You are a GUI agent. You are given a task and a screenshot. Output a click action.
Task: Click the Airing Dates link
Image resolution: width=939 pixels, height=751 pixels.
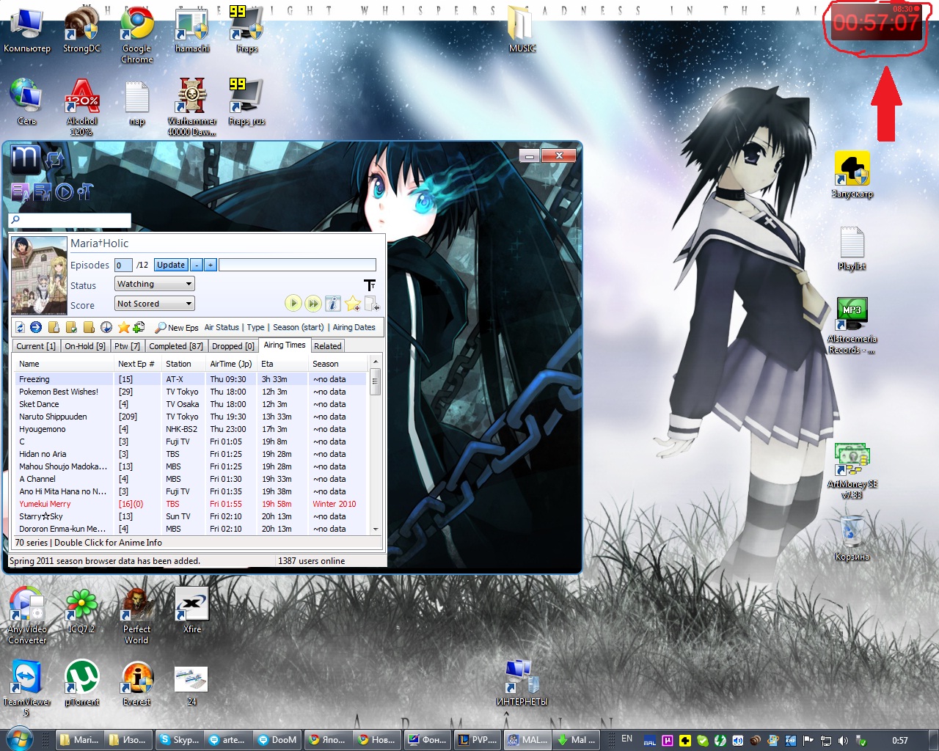[x=354, y=327]
